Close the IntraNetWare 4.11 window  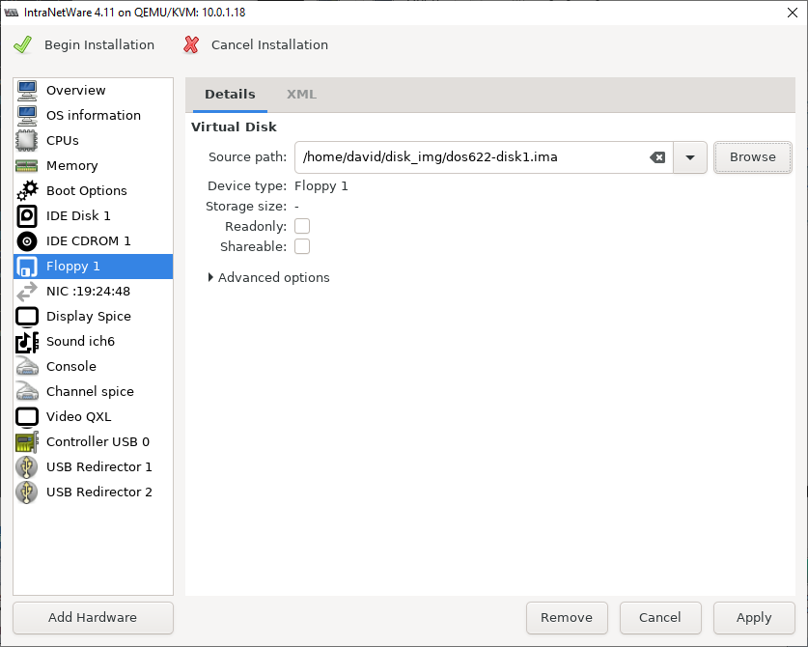793,13
